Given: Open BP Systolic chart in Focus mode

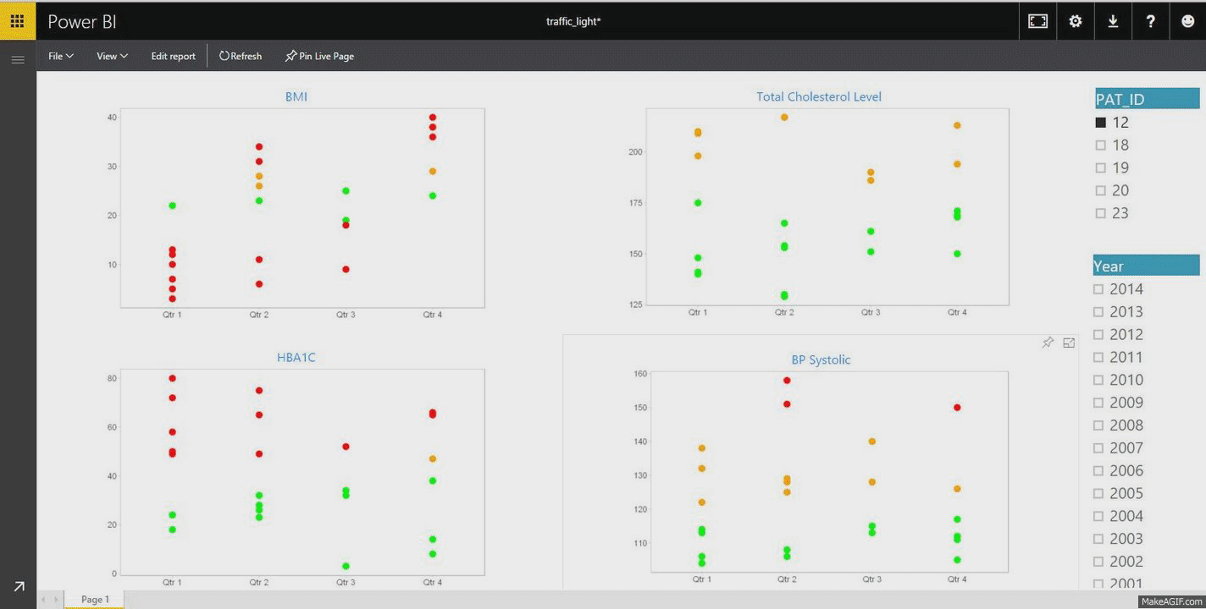Looking at the screenshot, I should pos(1068,343).
